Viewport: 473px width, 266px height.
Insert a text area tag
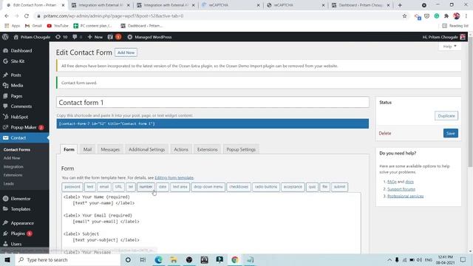click(180, 187)
